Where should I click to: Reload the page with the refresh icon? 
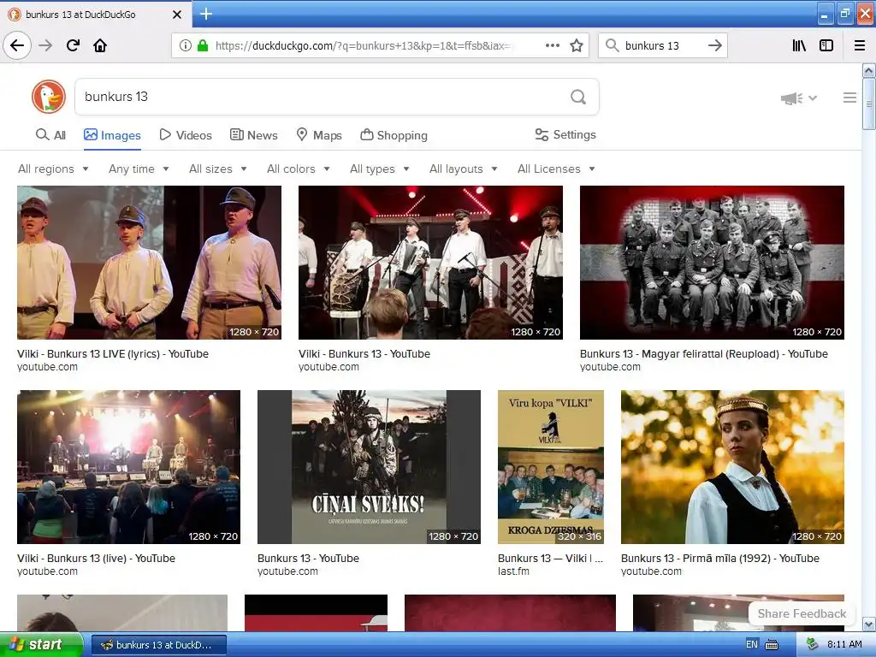[73, 45]
